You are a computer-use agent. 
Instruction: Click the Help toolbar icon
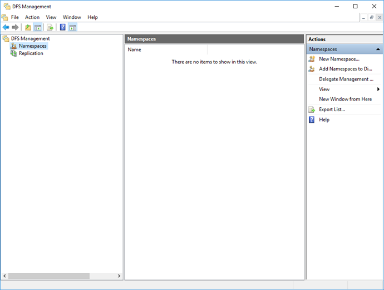tap(63, 27)
